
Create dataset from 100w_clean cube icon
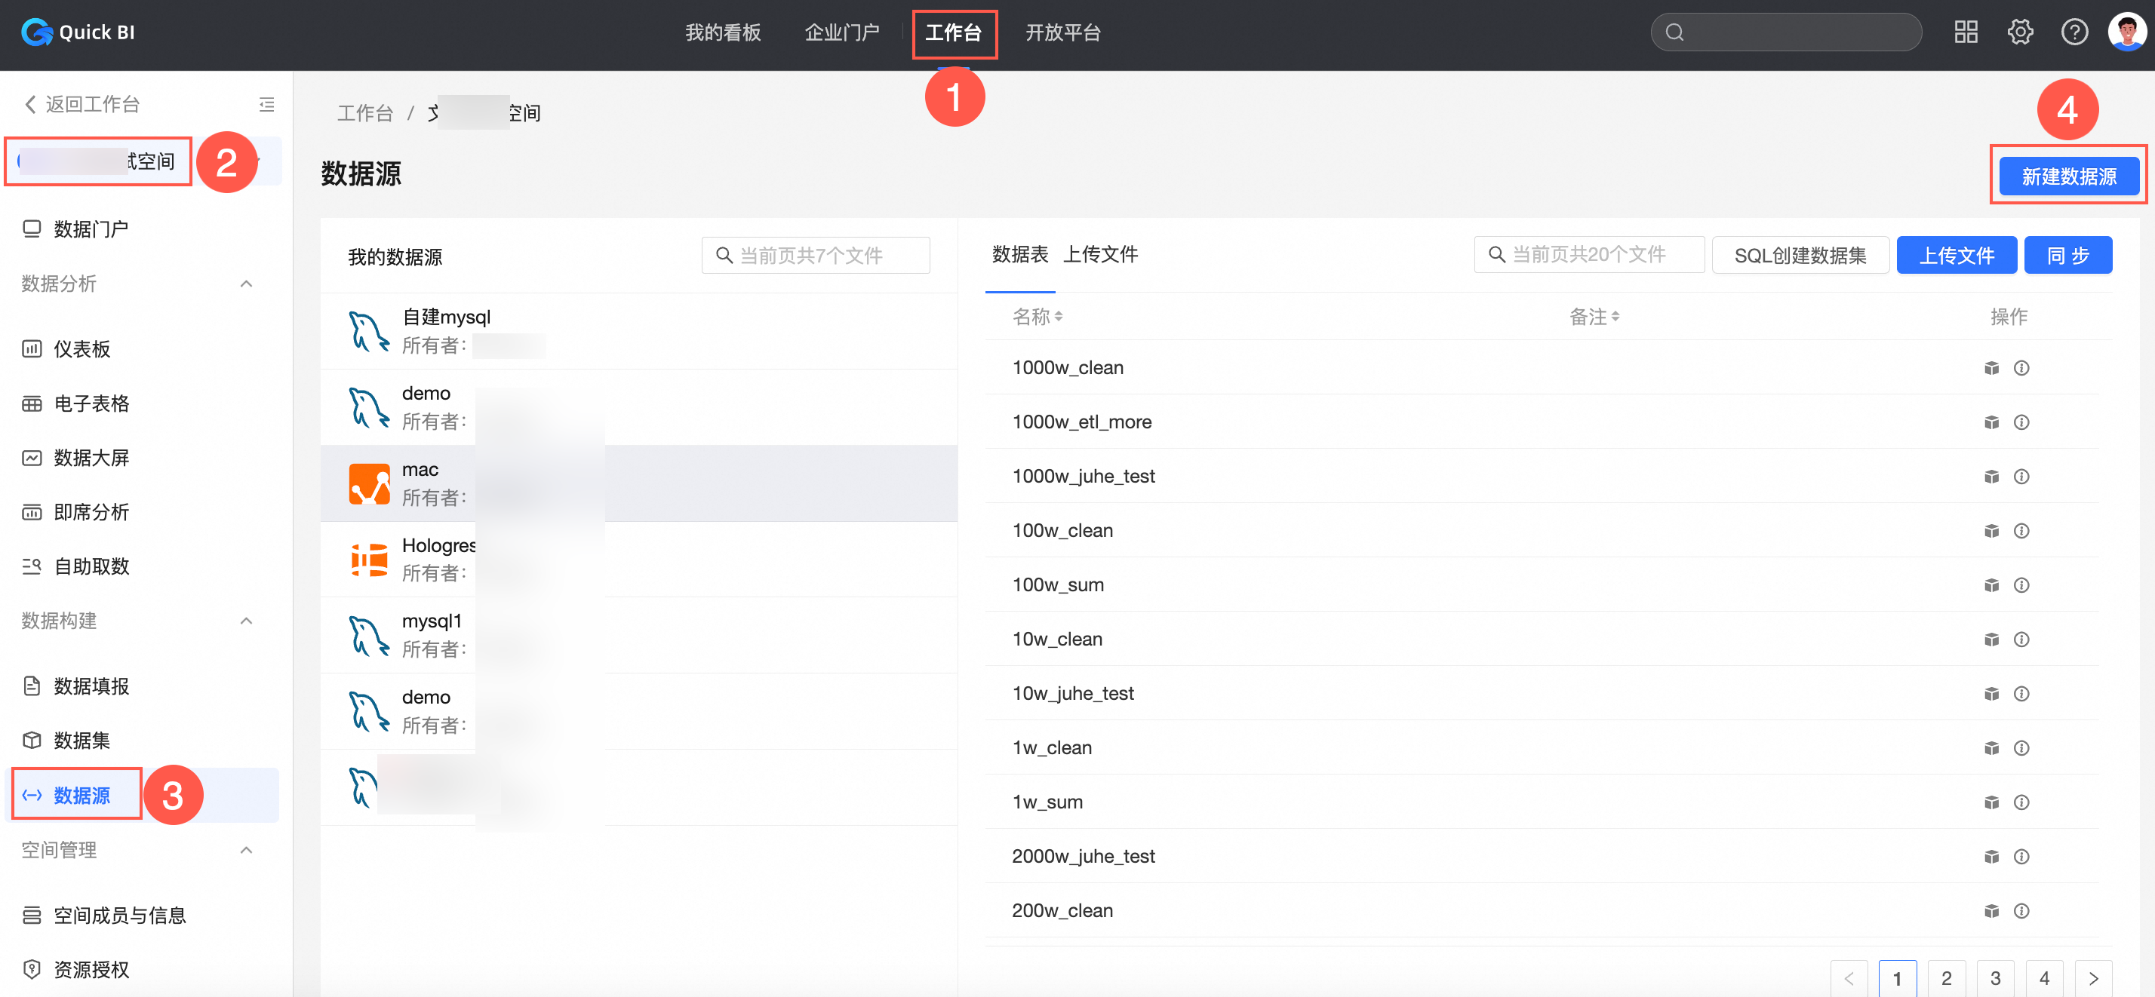pos(1991,531)
